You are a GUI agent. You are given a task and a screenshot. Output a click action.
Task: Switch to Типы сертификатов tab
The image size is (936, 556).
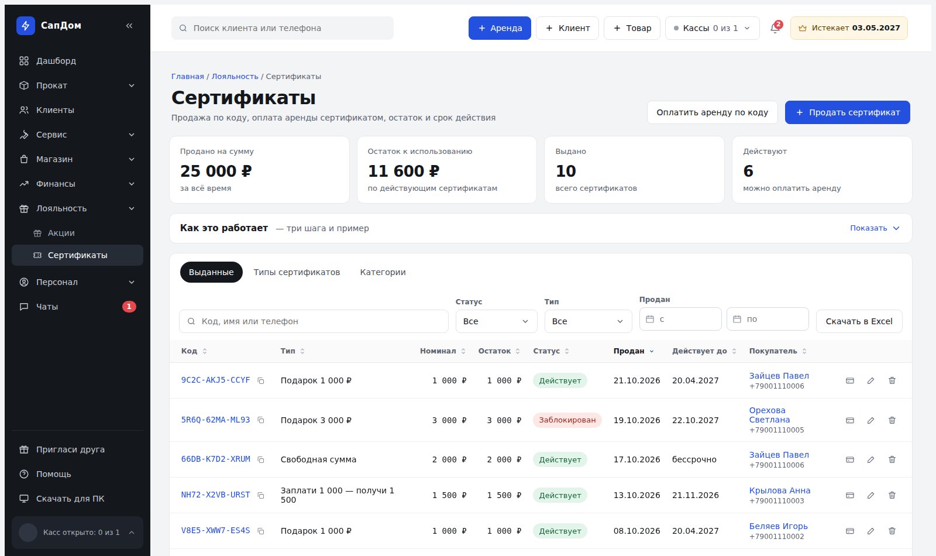pos(297,272)
